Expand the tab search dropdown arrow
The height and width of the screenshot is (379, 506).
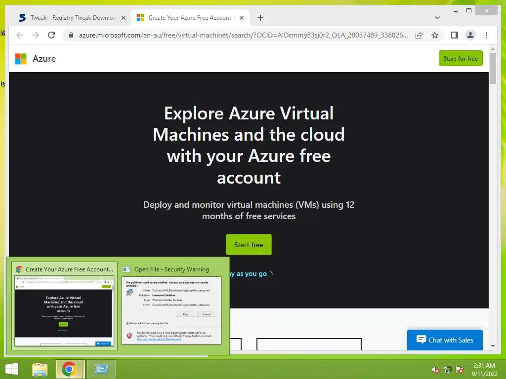437,18
